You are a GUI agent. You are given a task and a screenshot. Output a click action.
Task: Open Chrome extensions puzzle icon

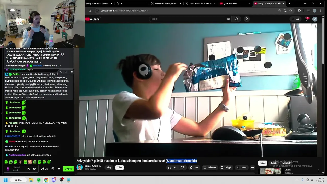[x=299, y=11]
